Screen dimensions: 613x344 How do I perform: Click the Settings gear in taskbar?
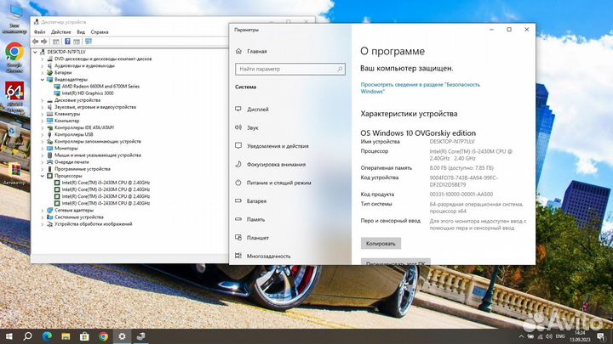122,336
